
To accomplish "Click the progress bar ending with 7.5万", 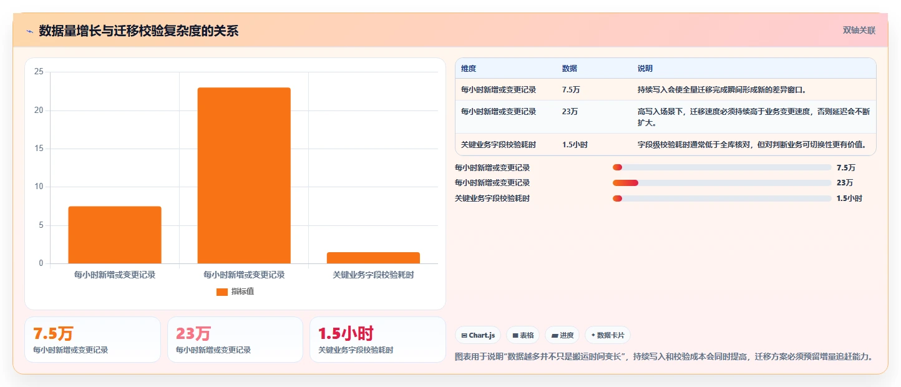I will (x=722, y=167).
